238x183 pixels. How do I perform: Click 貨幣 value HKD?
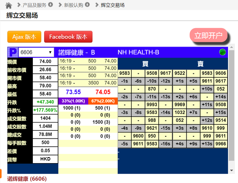click(x=45, y=159)
